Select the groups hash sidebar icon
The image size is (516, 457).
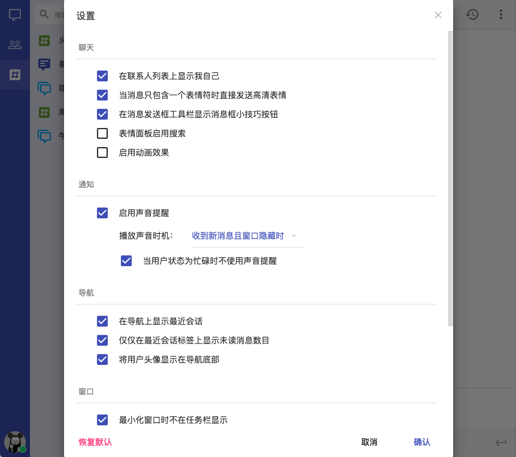[x=15, y=75]
